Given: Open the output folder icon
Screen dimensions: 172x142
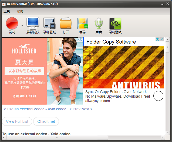Looking at the screenshot, I should 66,23.
